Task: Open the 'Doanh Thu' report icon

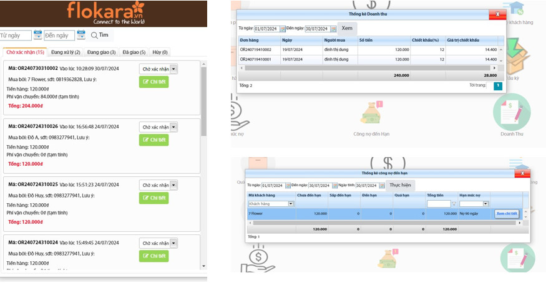Action: [x=512, y=113]
